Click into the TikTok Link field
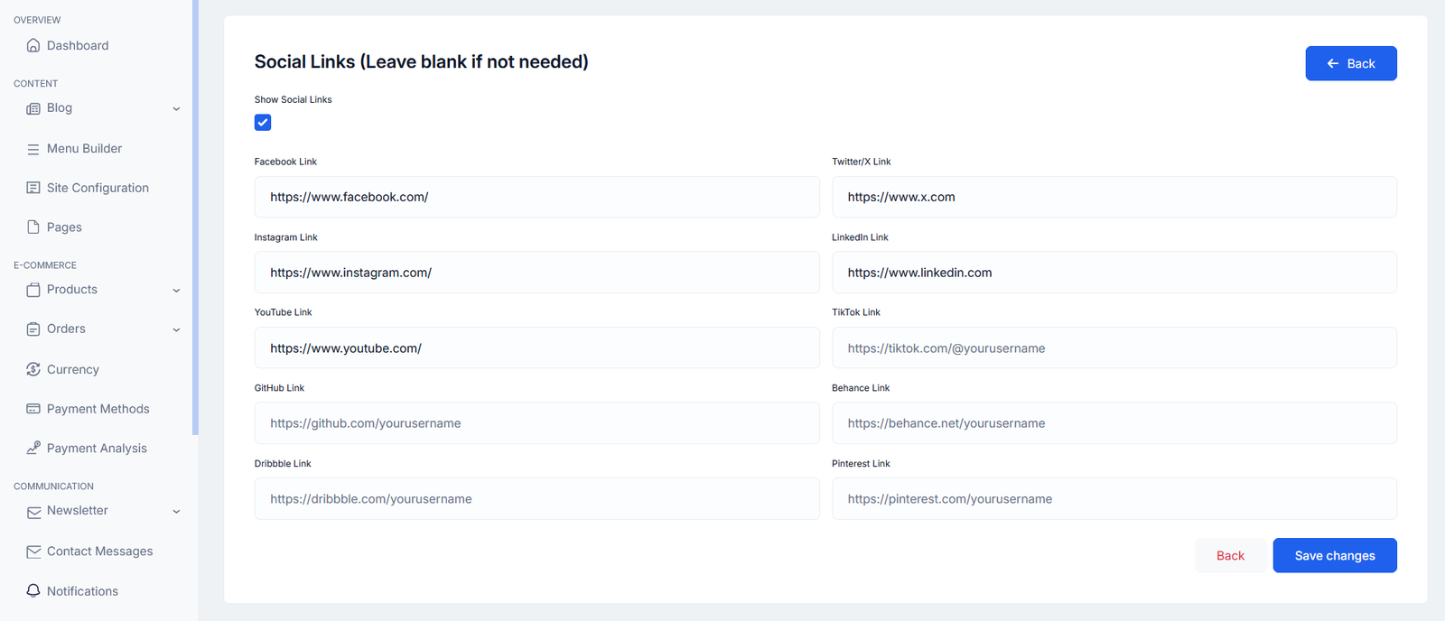This screenshot has height=621, width=1445. click(1114, 348)
